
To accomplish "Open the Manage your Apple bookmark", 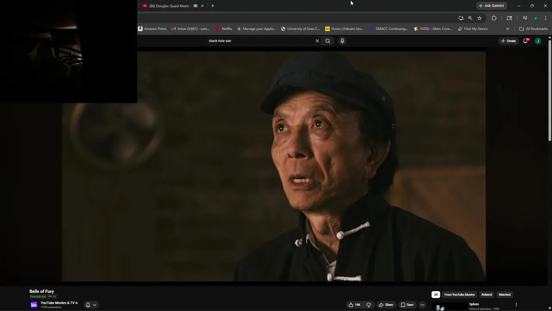I will click(256, 29).
